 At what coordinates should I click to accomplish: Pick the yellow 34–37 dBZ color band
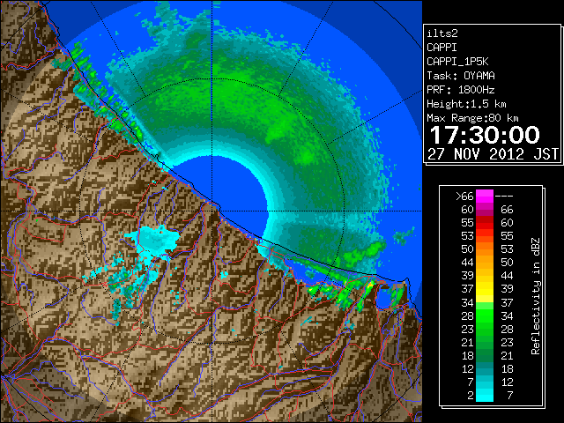pos(485,302)
